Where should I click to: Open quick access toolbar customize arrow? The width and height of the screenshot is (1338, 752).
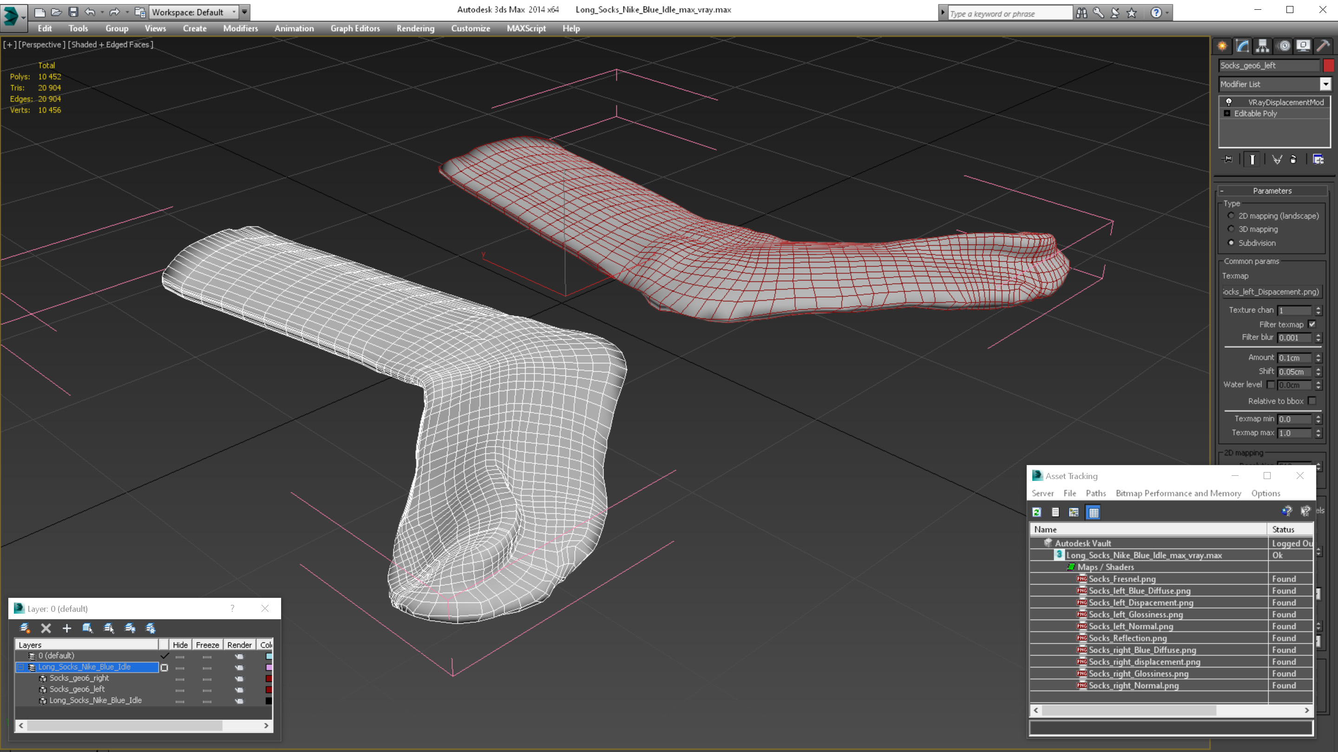[244, 12]
